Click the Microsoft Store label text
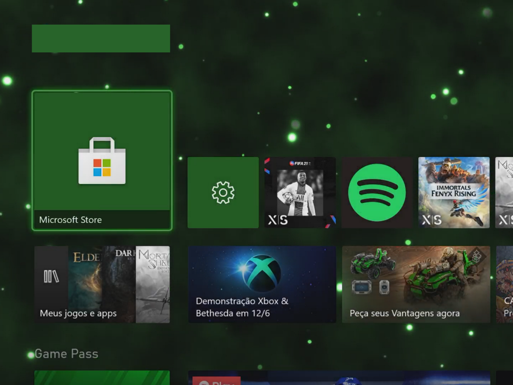The width and height of the screenshot is (513, 385). tap(71, 220)
